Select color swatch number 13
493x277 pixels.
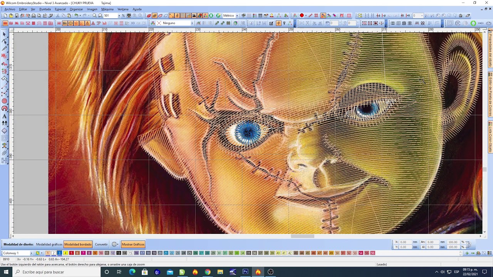(119, 253)
